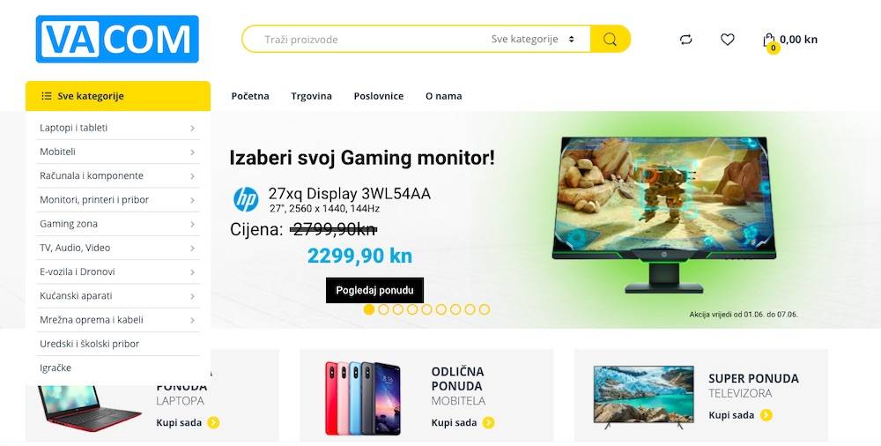Click the list icon beside Sve kategorije
This screenshot has width=881, height=446.
47,96
